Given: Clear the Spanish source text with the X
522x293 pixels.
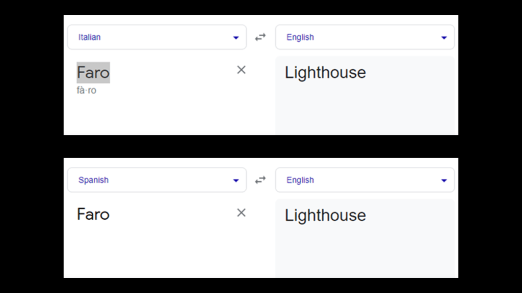Looking at the screenshot, I should pyautogui.click(x=241, y=213).
